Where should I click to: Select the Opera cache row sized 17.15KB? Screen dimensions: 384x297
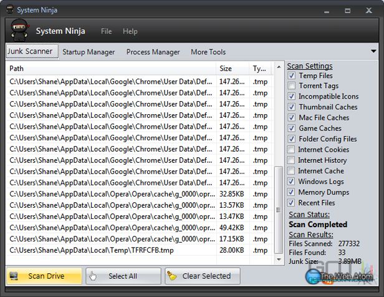coord(139,239)
